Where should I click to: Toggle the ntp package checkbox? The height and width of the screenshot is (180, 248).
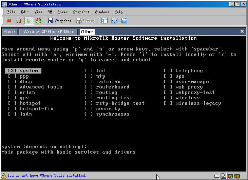click(89, 76)
